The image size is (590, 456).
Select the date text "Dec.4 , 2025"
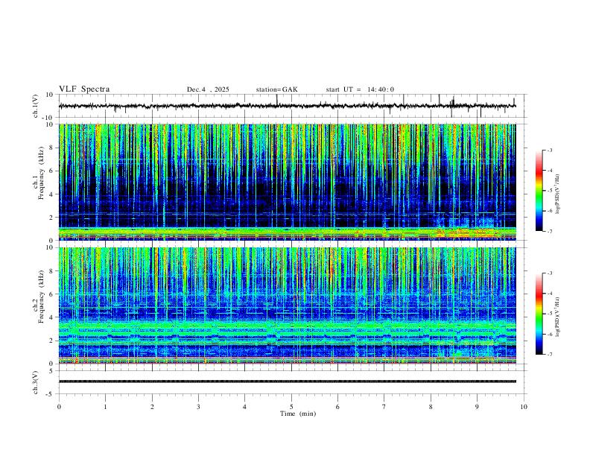(208, 89)
